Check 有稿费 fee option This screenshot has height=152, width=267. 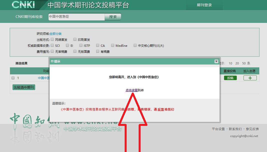click(98, 51)
